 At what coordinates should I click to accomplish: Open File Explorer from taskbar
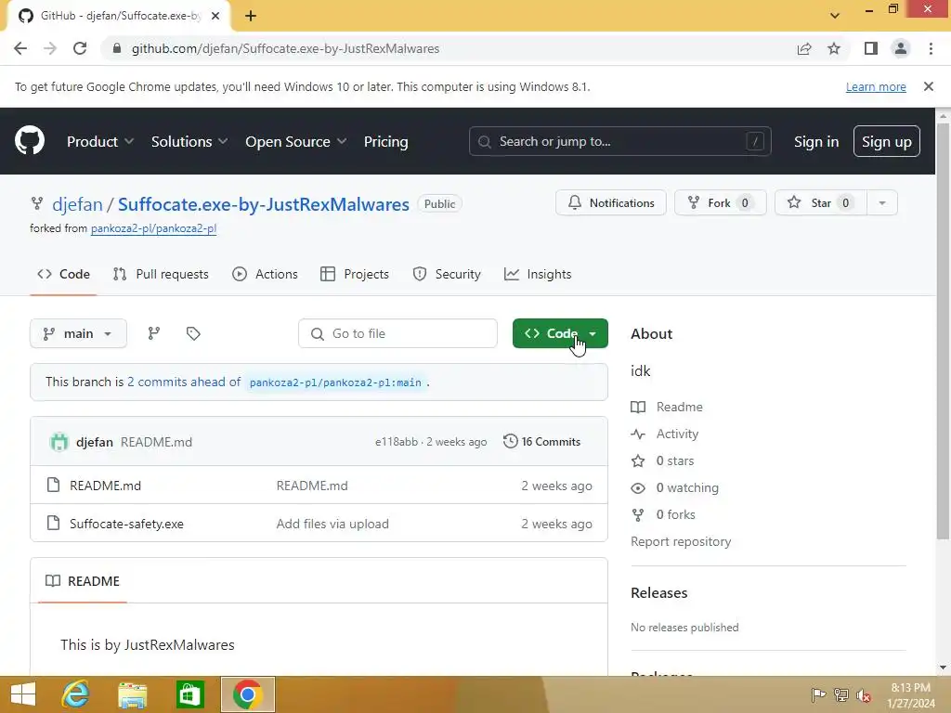[x=132, y=694]
